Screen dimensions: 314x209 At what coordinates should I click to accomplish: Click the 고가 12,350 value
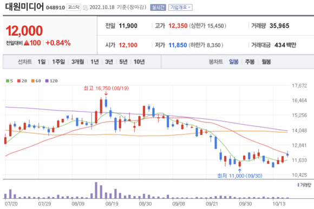(178, 26)
